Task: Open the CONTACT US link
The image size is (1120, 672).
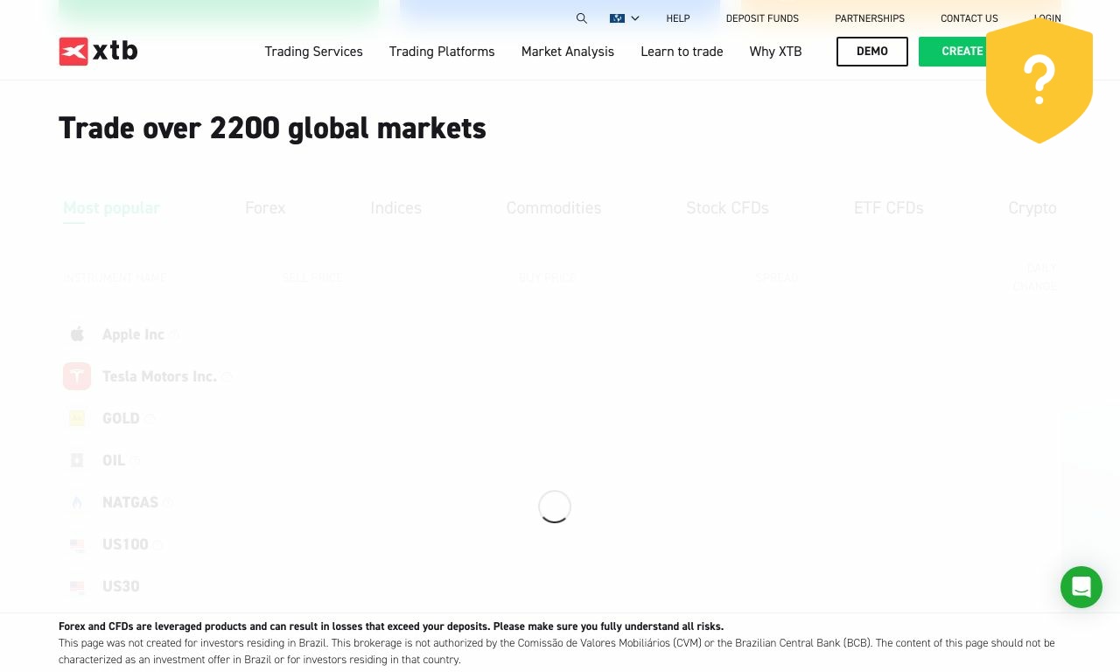Action: (x=969, y=18)
